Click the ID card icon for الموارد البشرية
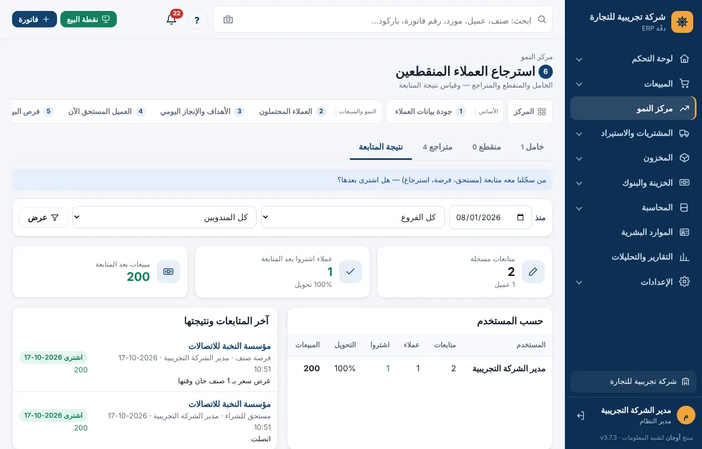 point(684,232)
